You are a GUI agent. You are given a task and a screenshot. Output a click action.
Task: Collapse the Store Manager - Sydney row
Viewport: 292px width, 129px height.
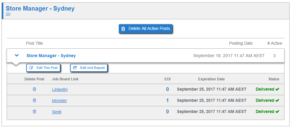point(17,56)
